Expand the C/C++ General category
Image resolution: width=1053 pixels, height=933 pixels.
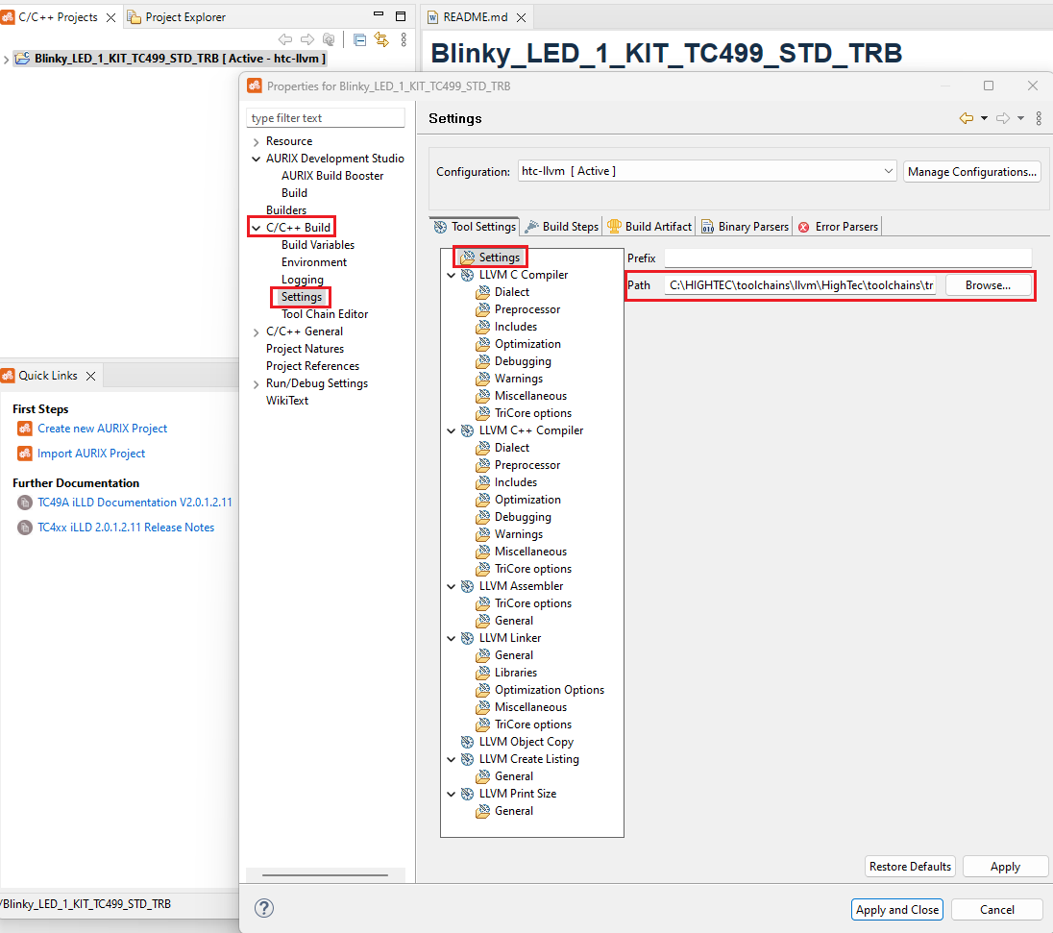click(256, 331)
